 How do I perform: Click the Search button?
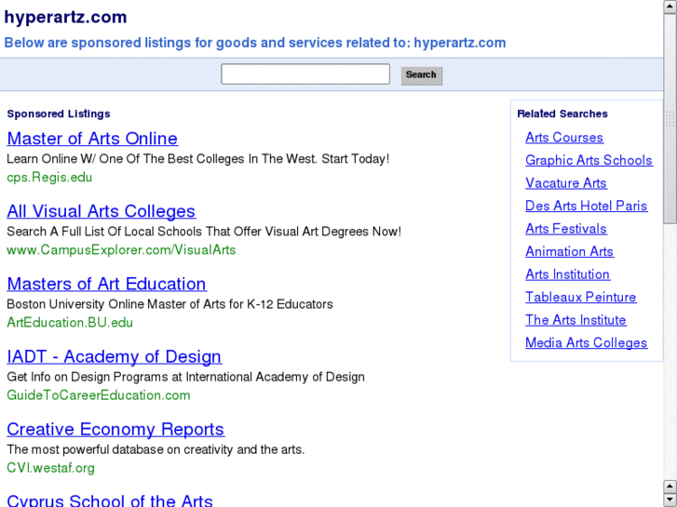click(x=422, y=75)
